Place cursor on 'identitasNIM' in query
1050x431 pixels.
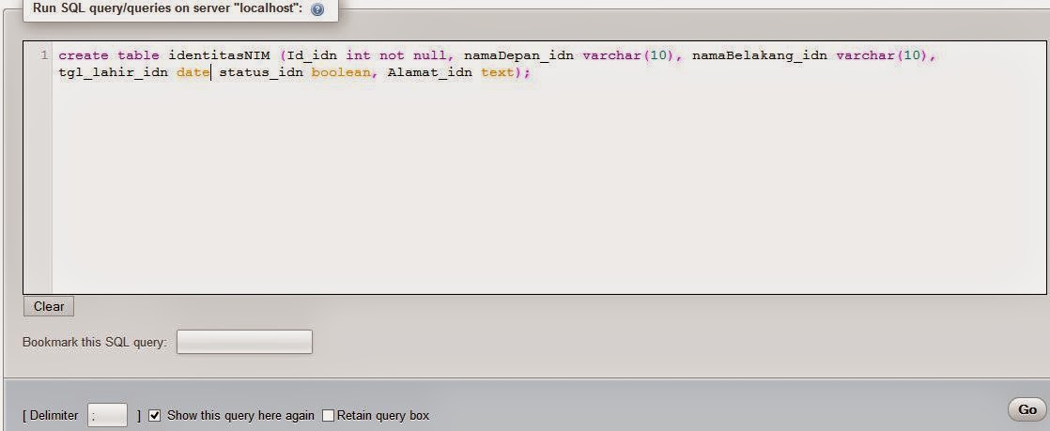(219, 55)
